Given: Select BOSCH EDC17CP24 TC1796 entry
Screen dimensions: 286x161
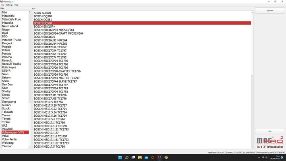Looking at the screenshot, I should (142, 74).
